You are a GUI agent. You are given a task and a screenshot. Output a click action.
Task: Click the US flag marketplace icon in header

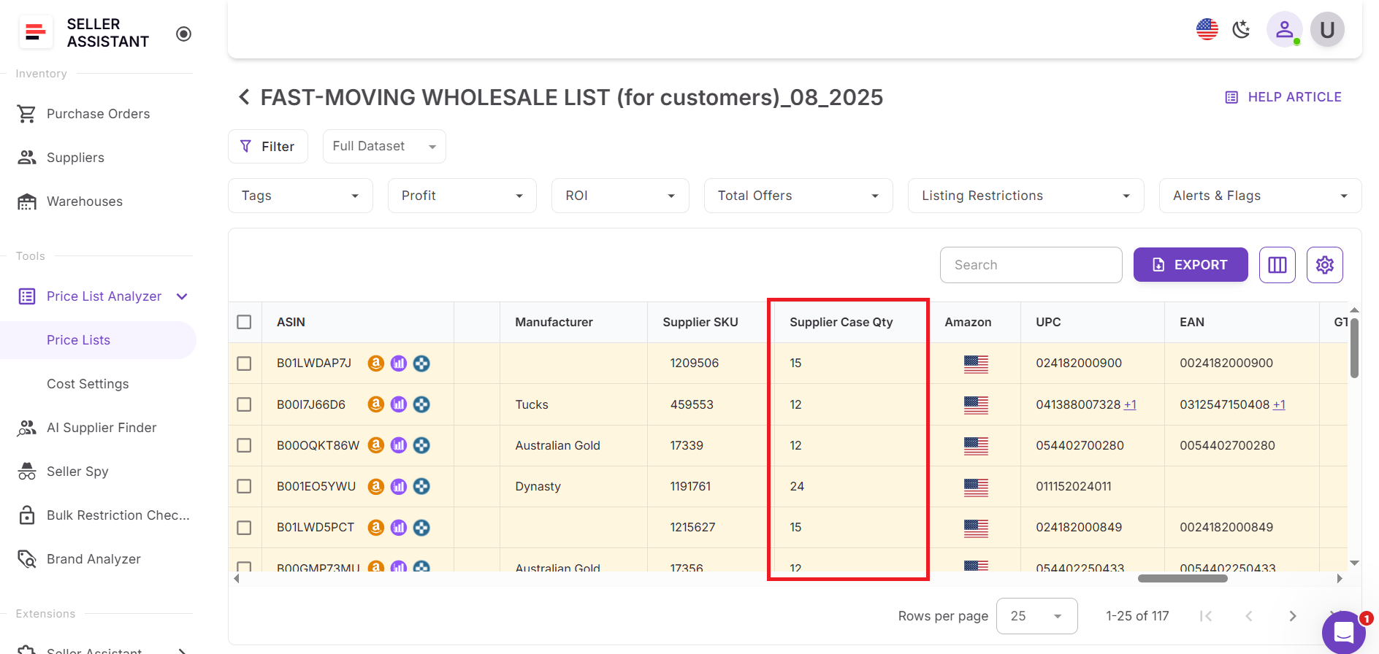click(x=1207, y=30)
